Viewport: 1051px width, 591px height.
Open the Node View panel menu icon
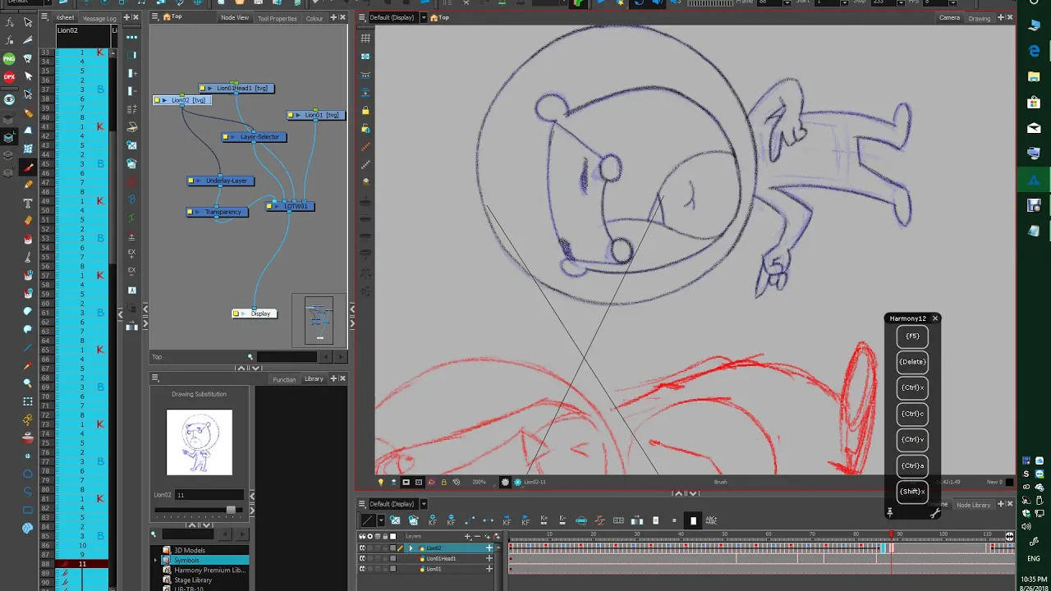pyautogui.click(x=154, y=16)
